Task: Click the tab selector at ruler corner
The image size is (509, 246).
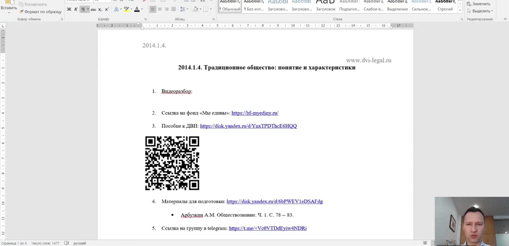Action: tap(3, 26)
